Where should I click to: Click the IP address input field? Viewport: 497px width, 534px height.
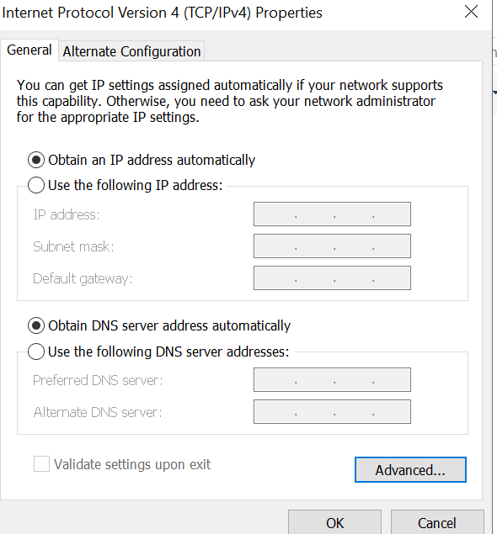pos(332,214)
